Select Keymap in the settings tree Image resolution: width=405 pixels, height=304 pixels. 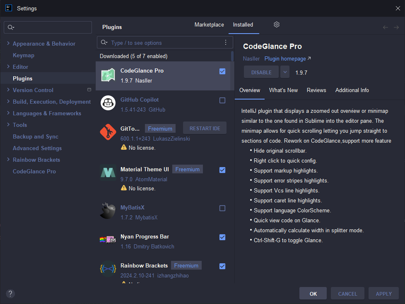pyautogui.click(x=24, y=55)
